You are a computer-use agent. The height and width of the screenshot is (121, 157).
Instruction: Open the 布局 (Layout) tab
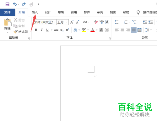61,12
